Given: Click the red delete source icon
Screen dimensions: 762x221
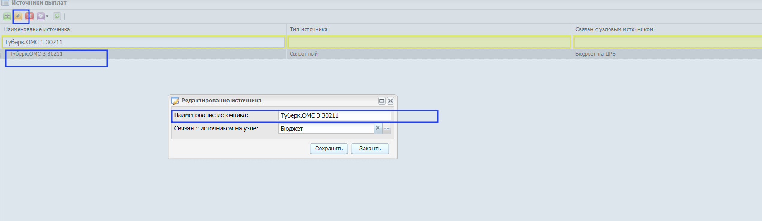Looking at the screenshot, I should 29,16.
